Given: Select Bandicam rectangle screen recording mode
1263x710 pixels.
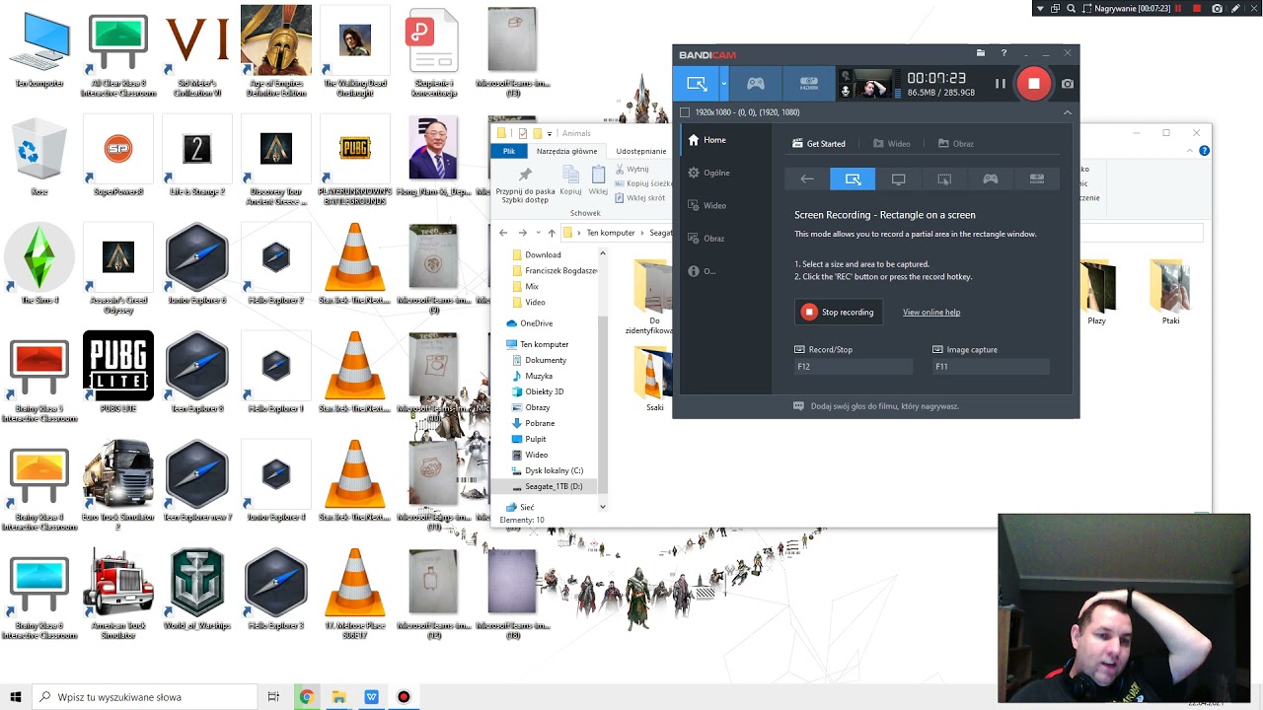Looking at the screenshot, I should [697, 84].
